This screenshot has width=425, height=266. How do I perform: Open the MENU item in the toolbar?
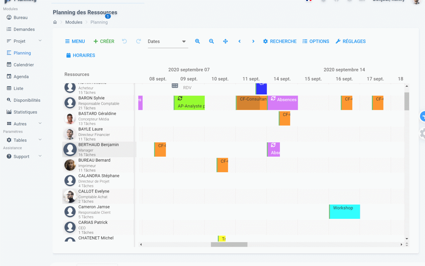coord(75,41)
